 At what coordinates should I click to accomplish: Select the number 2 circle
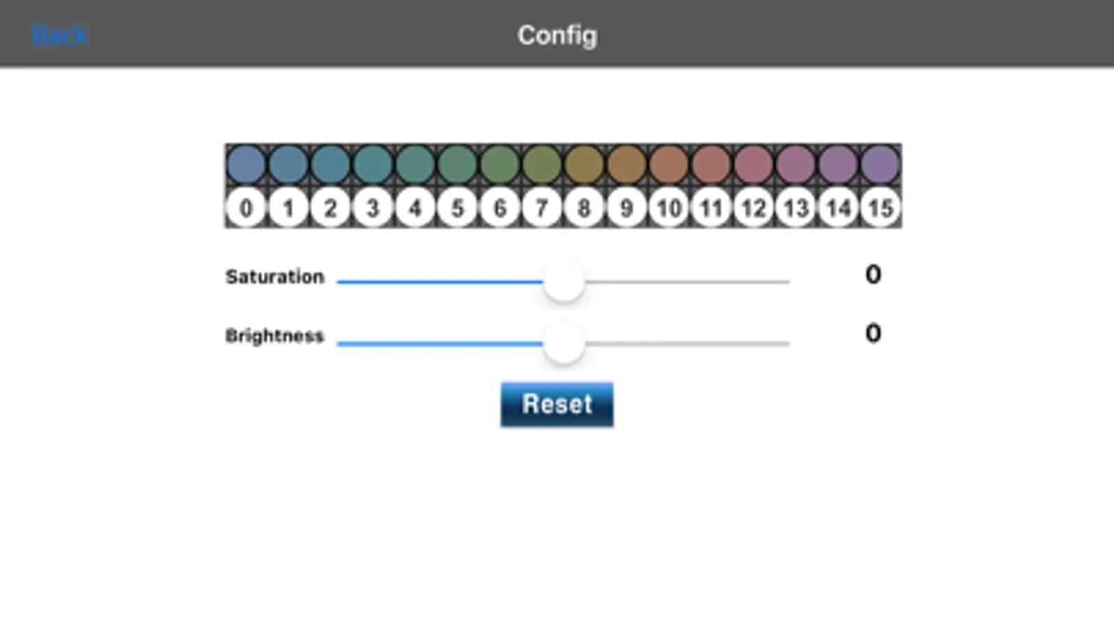coord(330,208)
